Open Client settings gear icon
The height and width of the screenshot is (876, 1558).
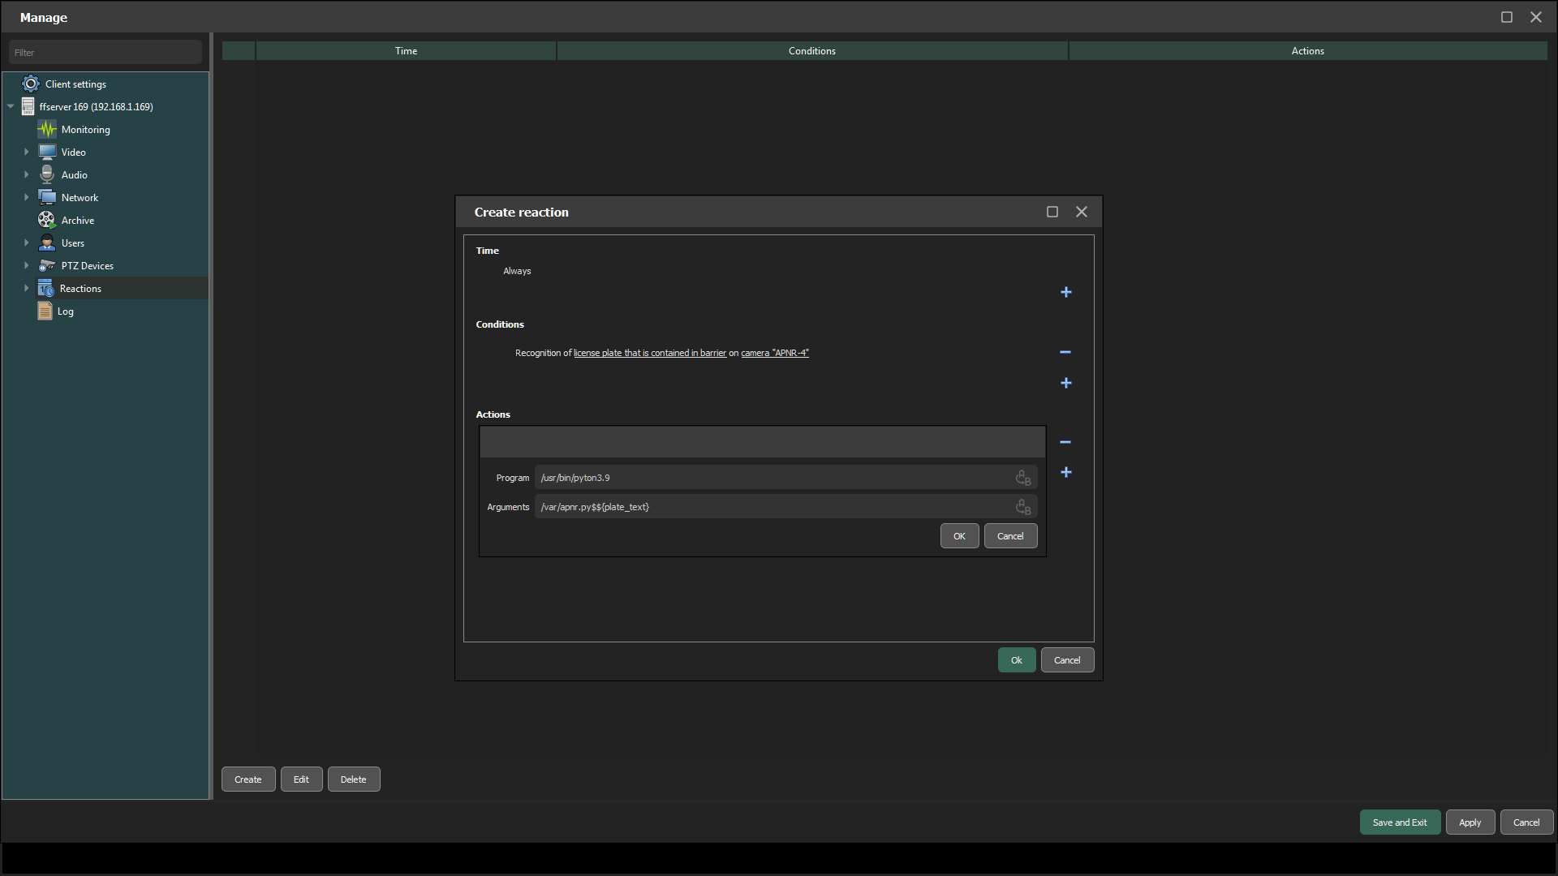(31, 84)
